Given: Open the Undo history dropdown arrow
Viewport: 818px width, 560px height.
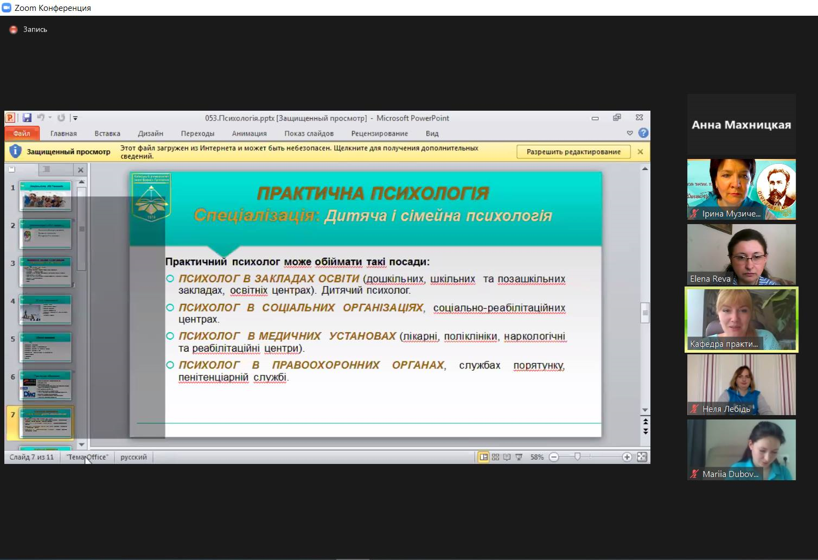Looking at the screenshot, I should point(50,118).
